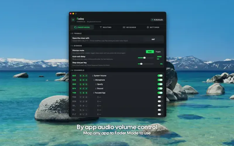Open the Routing tab
Image resolution: width=234 pixels, height=146 pixels.
(106, 27)
